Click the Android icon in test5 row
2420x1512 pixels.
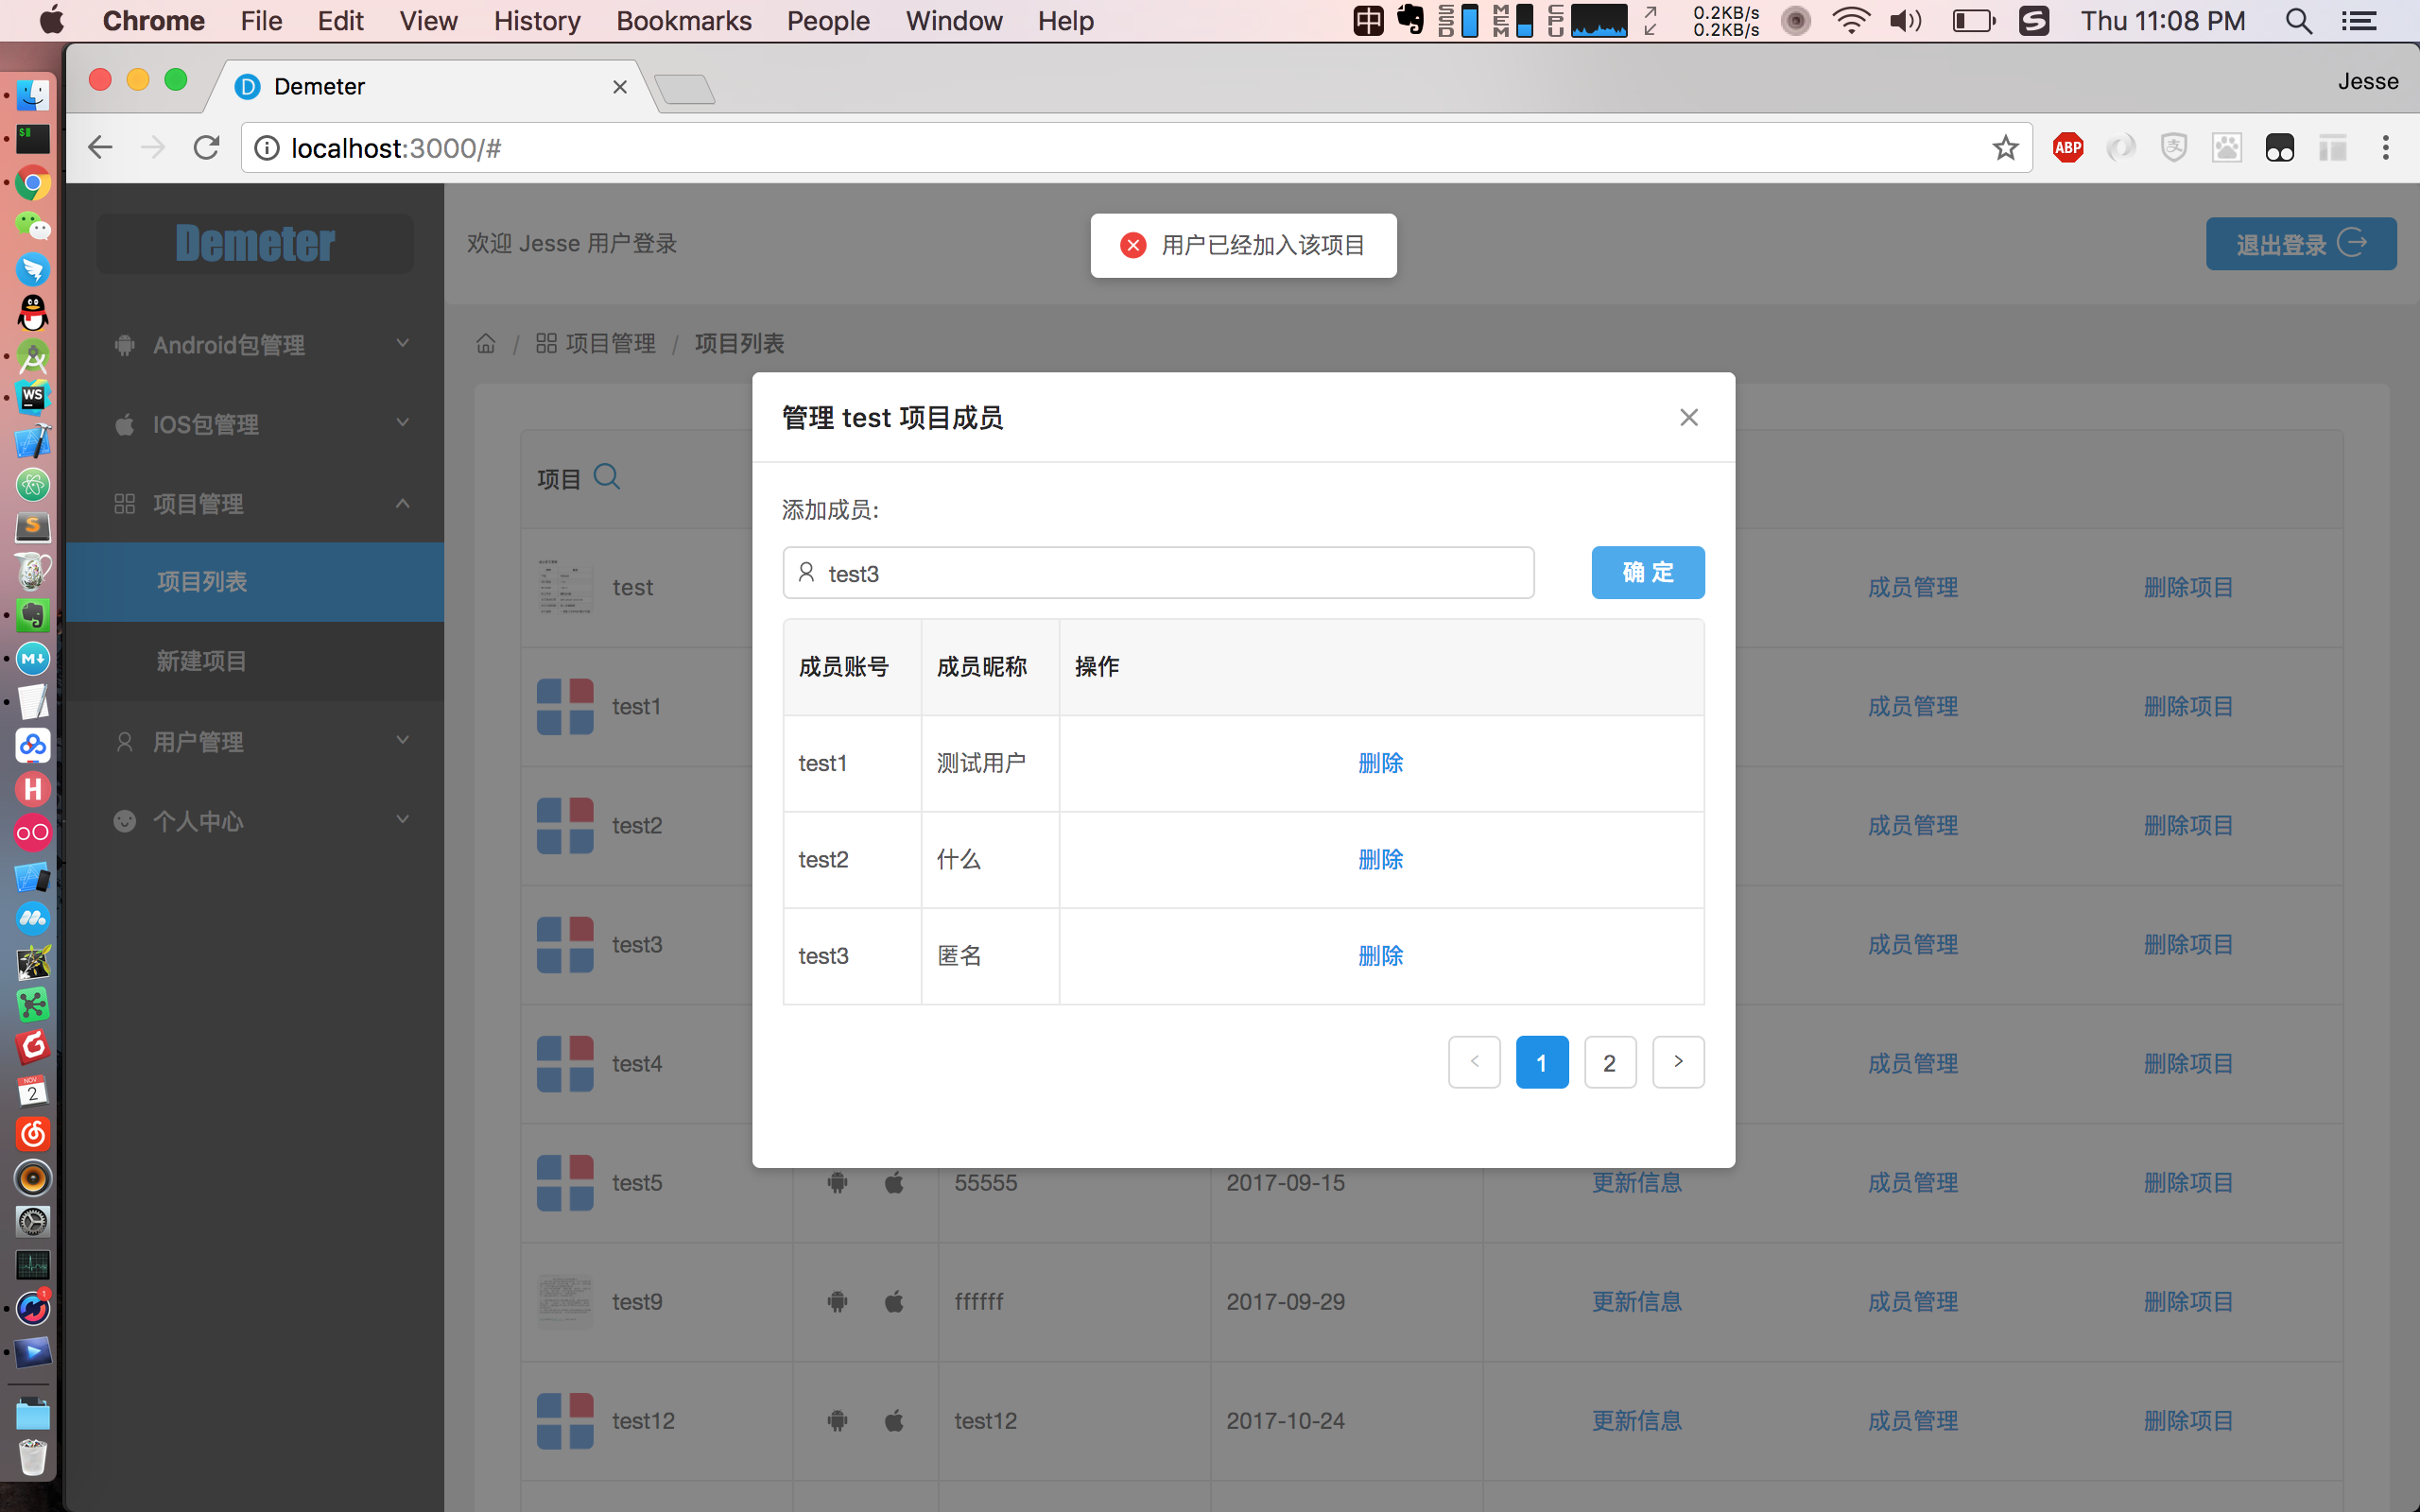[x=838, y=1183]
